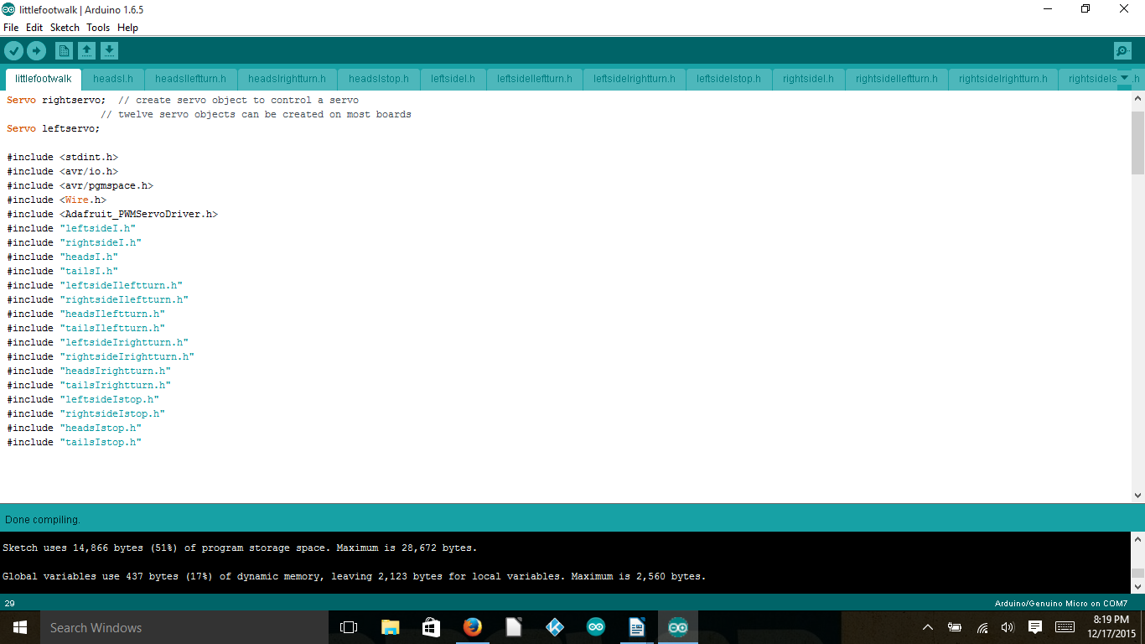Click the "leftsideI.h" include line
Image resolution: width=1145 pixels, height=644 pixels.
71,228
